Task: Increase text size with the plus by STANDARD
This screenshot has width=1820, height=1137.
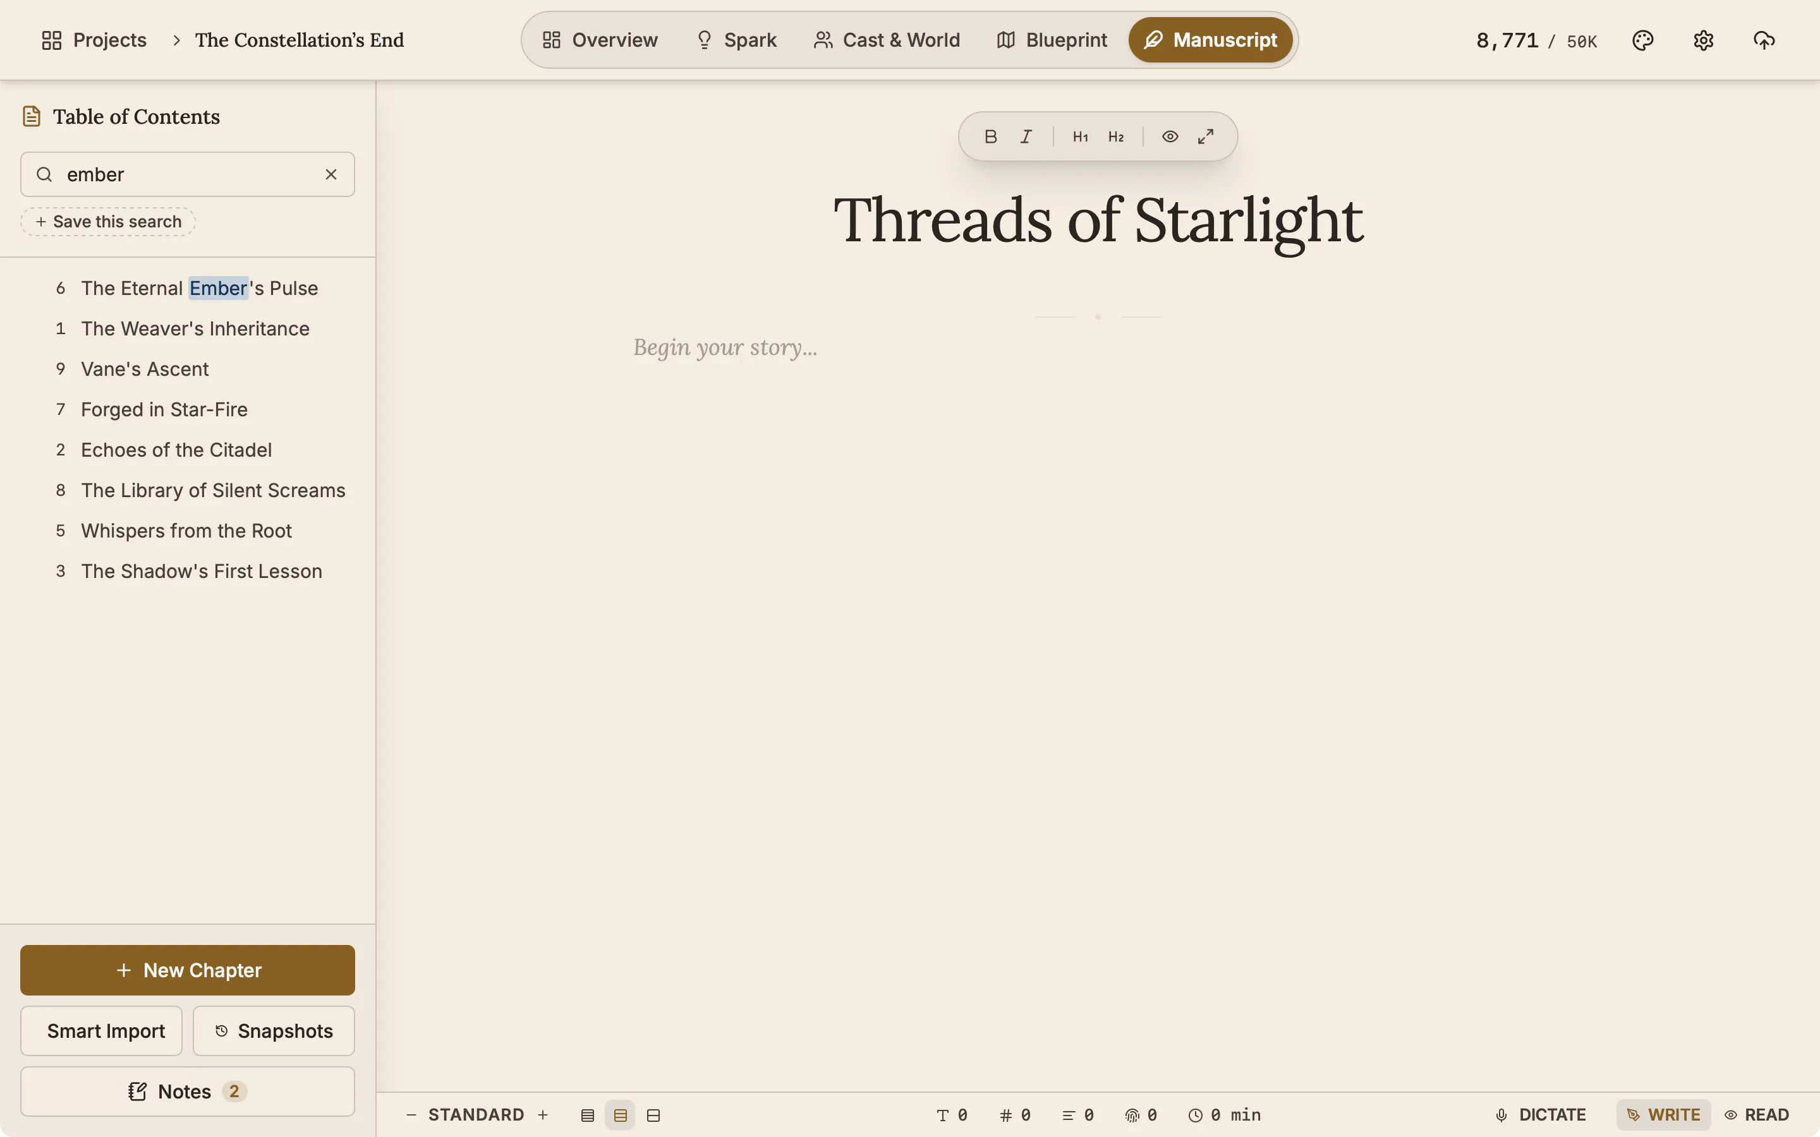Action: 543,1115
